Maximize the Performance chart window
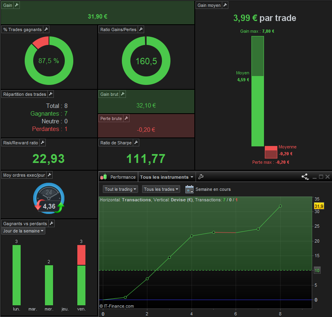The image size is (332, 317). (x=321, y=177)
